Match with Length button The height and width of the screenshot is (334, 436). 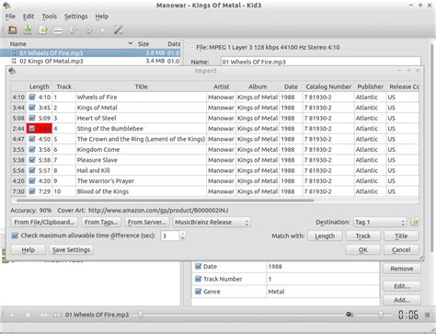[x=325, y=236]
